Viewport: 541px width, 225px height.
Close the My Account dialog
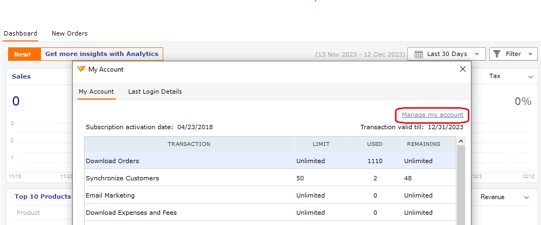pyautogui.click(x=463, y=69)
